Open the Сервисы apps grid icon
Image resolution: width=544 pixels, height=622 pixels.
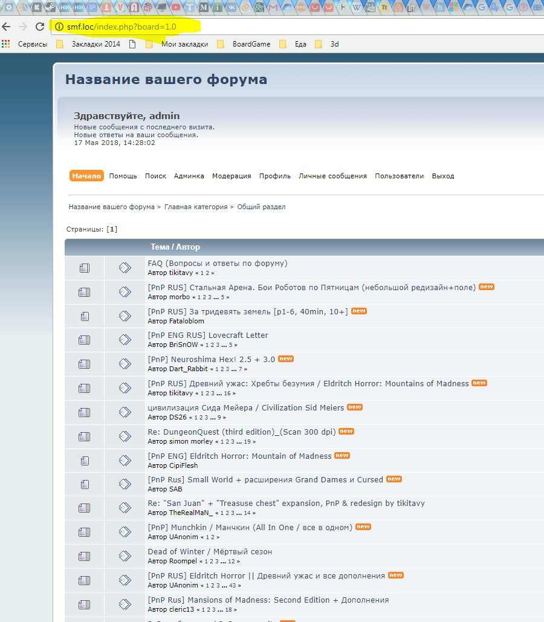pyautogui.click(x=5, y=44)
